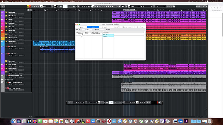Open Premiere Pro in the Dock
Viewport: 223px width, 125px height.
(186, 121)
